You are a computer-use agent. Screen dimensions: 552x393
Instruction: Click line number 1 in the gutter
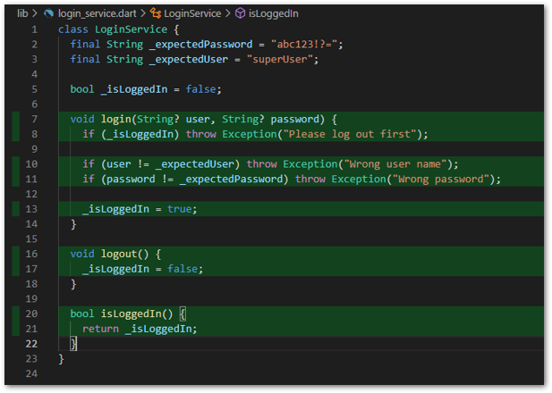click(34, 29)
